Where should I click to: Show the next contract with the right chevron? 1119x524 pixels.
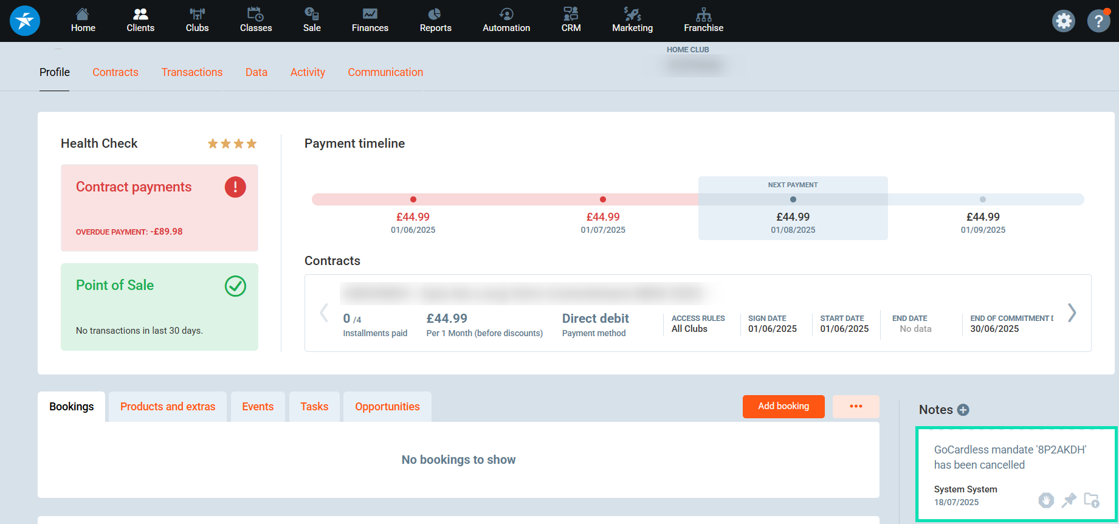tap(1072, 313)
